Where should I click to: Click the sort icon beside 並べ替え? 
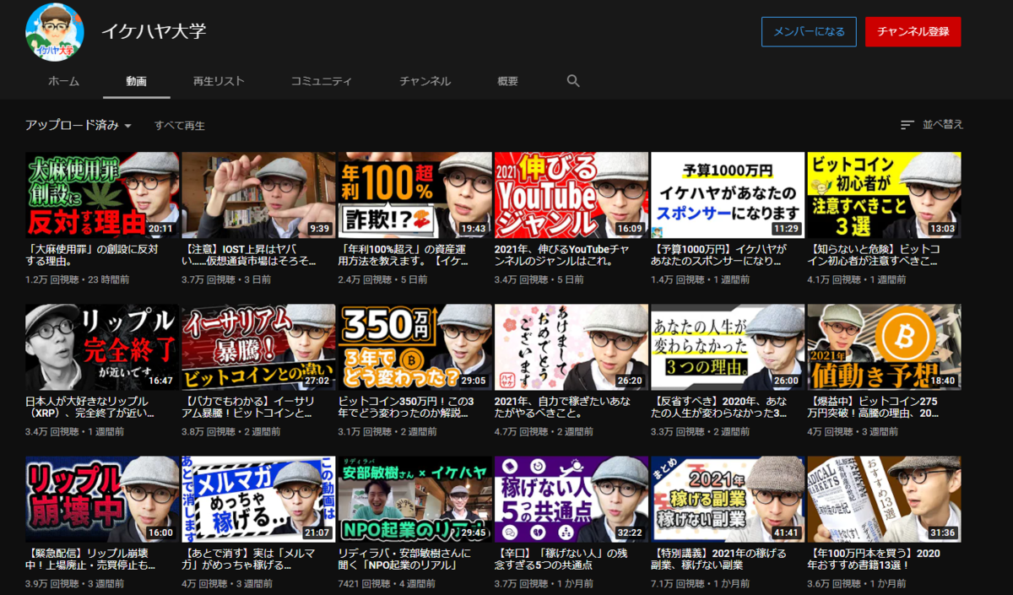[907, 125]
